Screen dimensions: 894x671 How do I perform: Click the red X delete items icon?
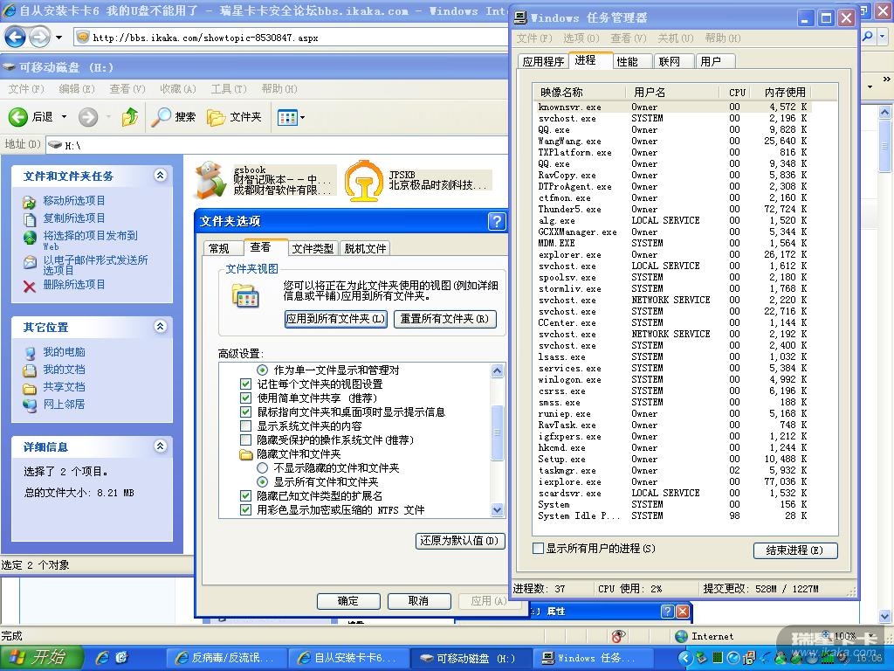click(x=29, y=286)
